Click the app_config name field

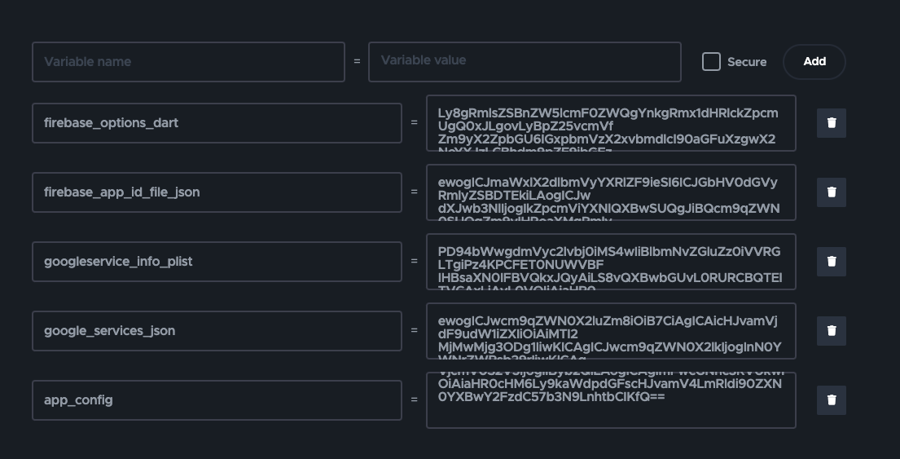click(217, 400)
